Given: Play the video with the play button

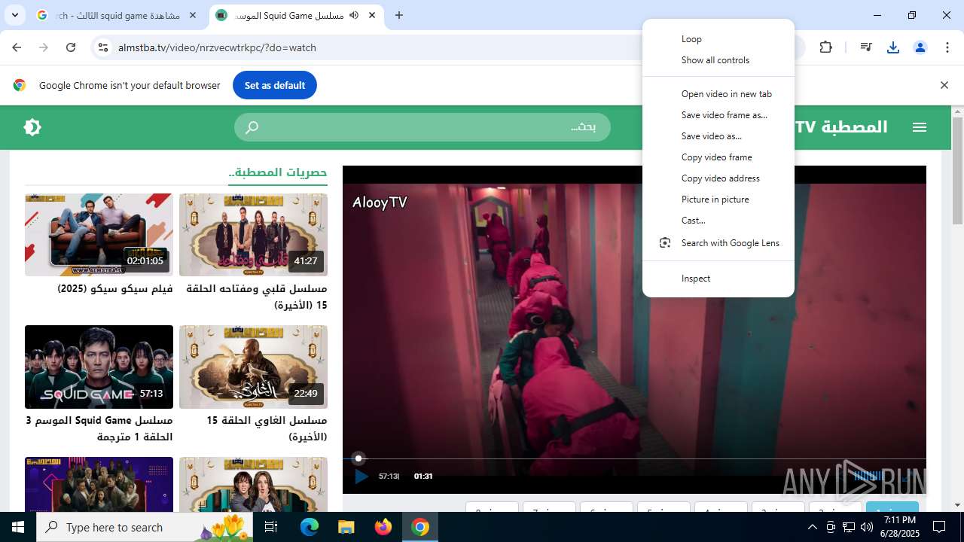Looking at the screenshot, I should point(361,476).
